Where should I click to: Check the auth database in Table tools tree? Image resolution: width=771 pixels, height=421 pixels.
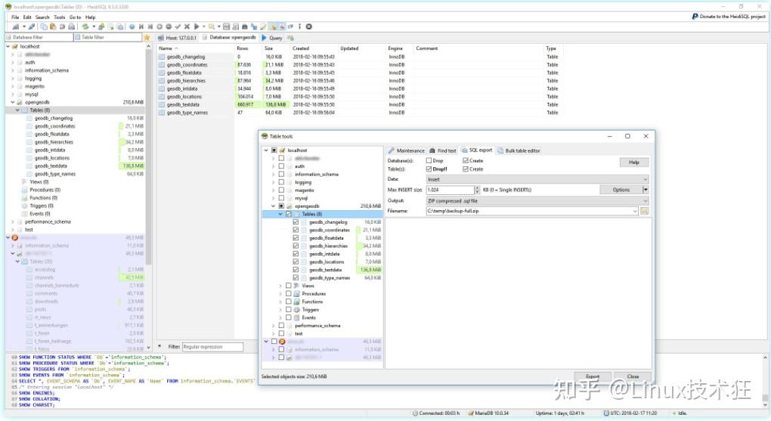click(x=281, y=167)
